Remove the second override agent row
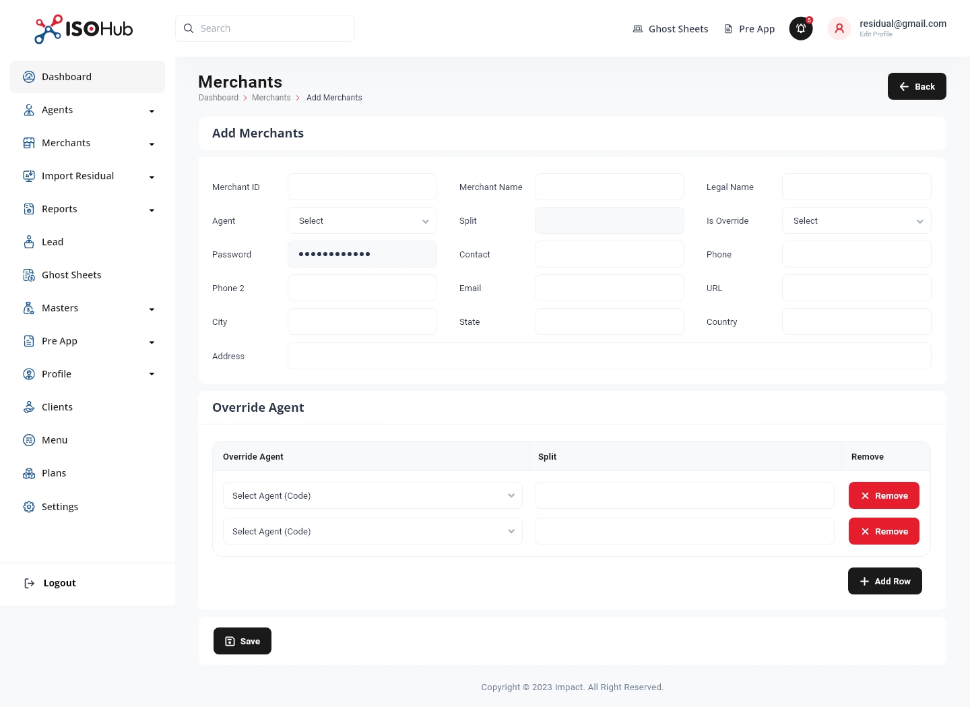 point(884,531)
